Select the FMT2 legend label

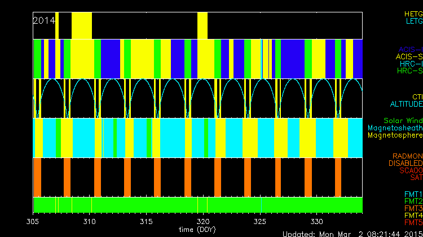[412, 201]
